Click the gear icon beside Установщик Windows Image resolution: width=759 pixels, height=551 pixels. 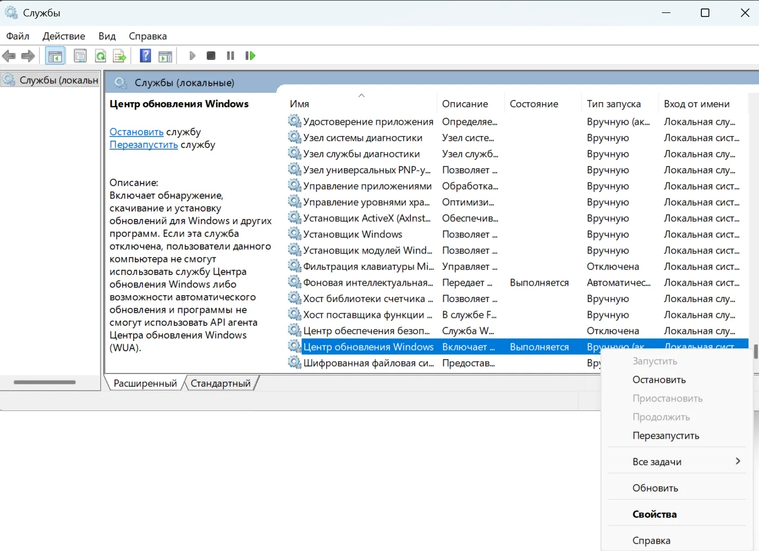pyautogui.click(x=294, y=234)
